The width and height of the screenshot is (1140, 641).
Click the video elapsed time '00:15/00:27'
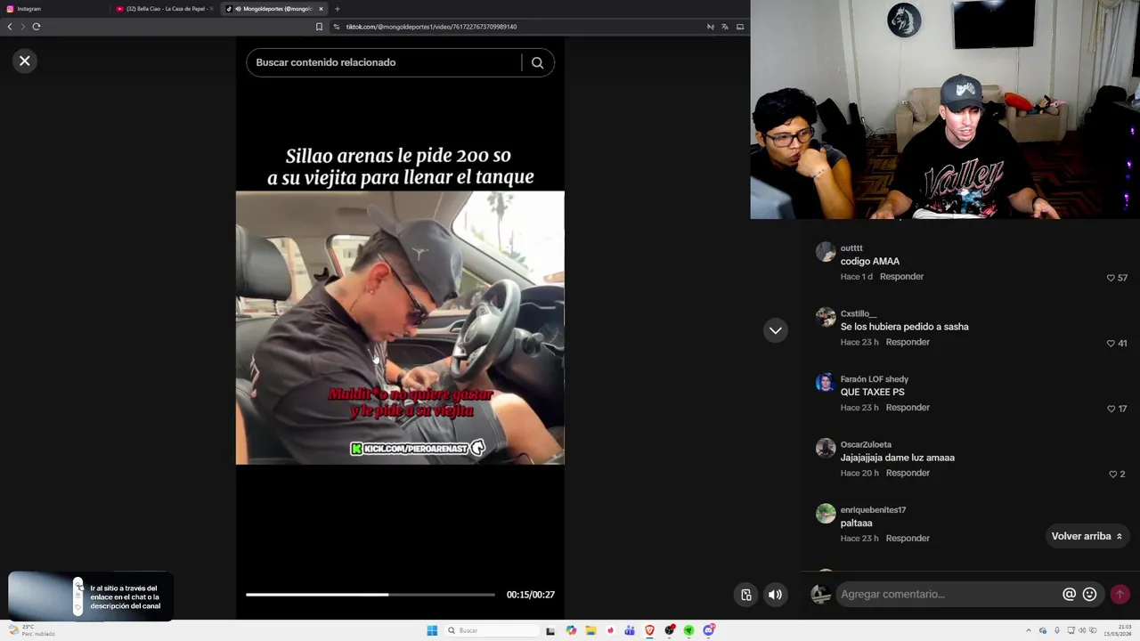point(531,595)
